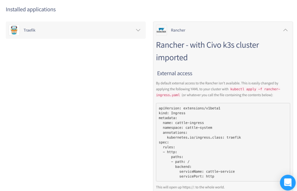
Task: Click the metadata: line in YAML
Action: (x=168, y=118)
